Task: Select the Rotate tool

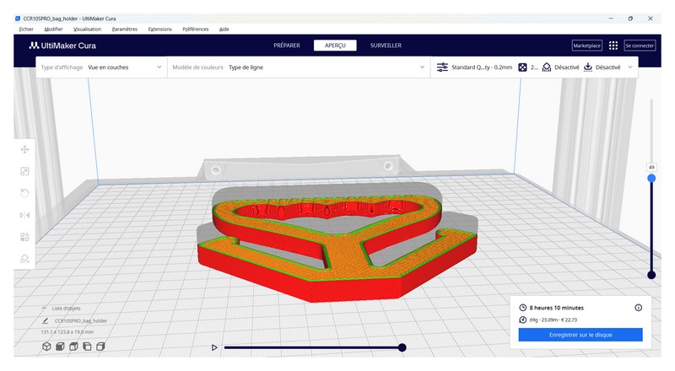Action: 24,193
